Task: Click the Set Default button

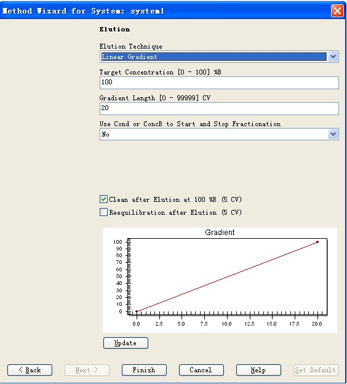Action: (316, 370)
